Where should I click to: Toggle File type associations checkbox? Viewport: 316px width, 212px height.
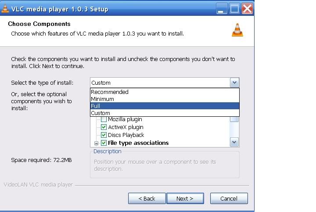tap(104, 143)
